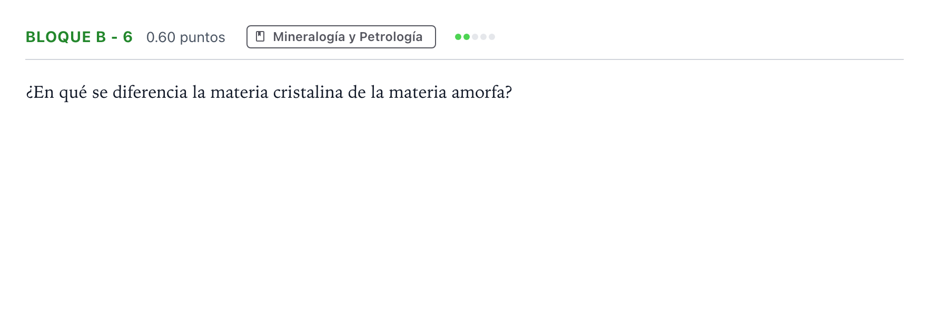Image resolution: width=929 pixels, height=323 pixels.
Task: Click the BLOQUE B - 6 heading
Action: point(79,37)
